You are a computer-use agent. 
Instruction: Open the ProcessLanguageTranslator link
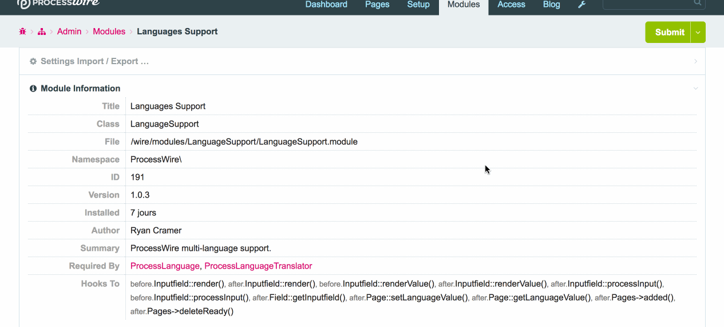[x=258, y=266]
